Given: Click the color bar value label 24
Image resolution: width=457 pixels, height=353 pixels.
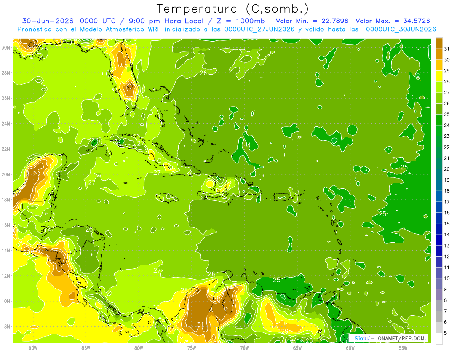Looking at the screenshot, I should (447, 125).
